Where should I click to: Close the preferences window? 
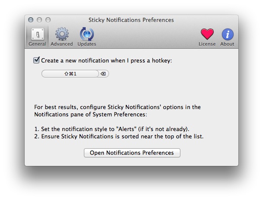click(x=31, y=20)
